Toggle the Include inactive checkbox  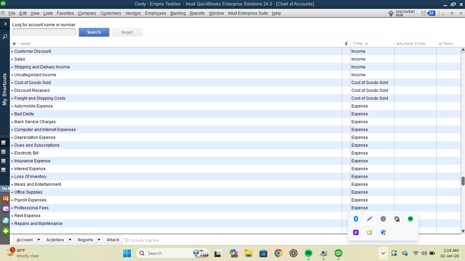pos(127,240)
